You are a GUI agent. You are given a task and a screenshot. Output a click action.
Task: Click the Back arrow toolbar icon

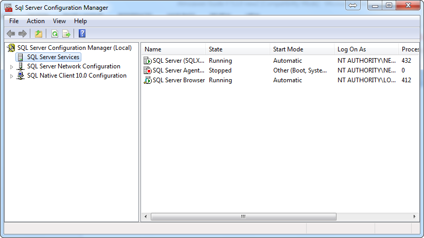click(11, 34)
